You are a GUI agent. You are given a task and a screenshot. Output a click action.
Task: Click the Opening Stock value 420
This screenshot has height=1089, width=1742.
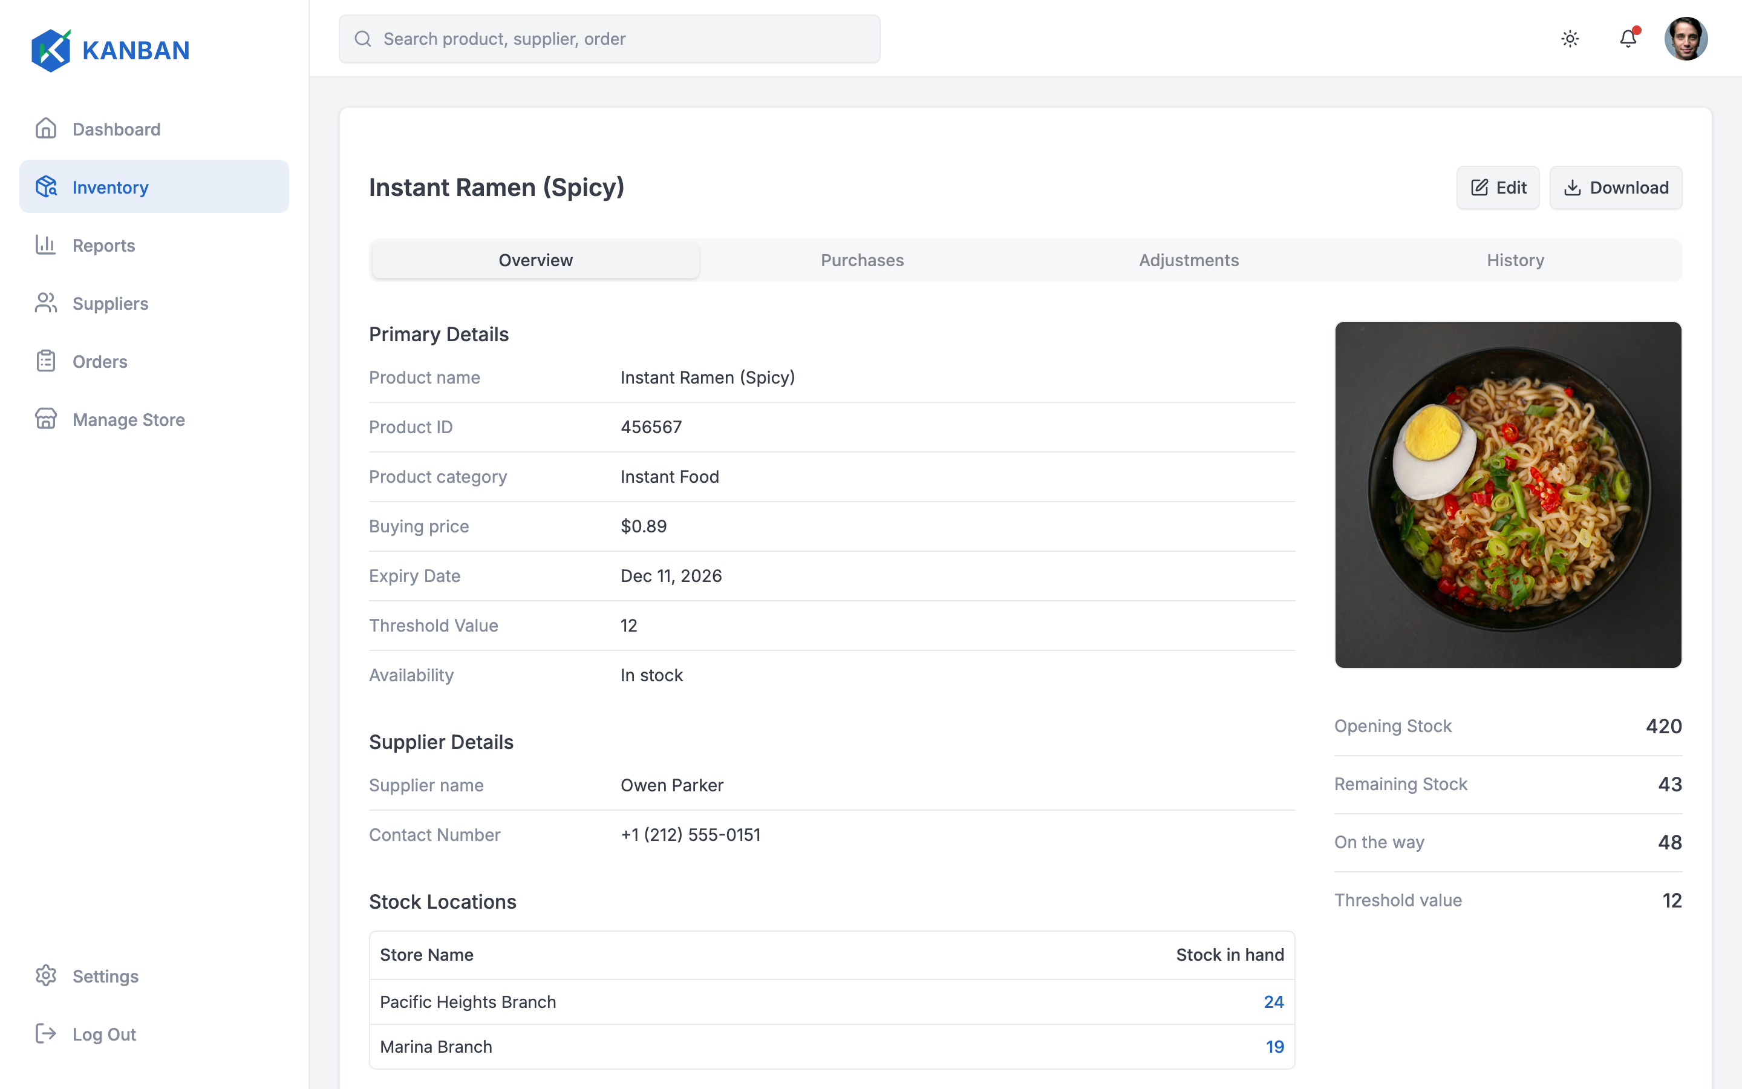1663,726
